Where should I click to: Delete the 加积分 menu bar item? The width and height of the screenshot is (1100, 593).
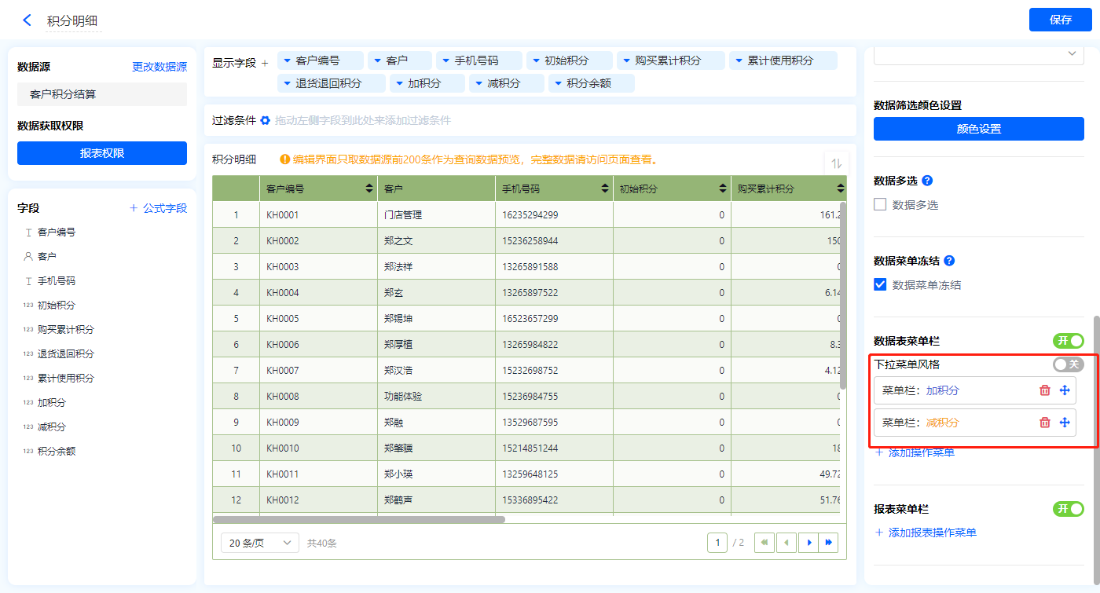(1044, 390)
